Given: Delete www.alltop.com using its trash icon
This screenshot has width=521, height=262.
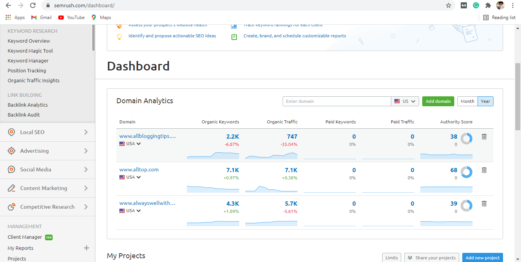Looking at the screenshot, I should [484, 170].
